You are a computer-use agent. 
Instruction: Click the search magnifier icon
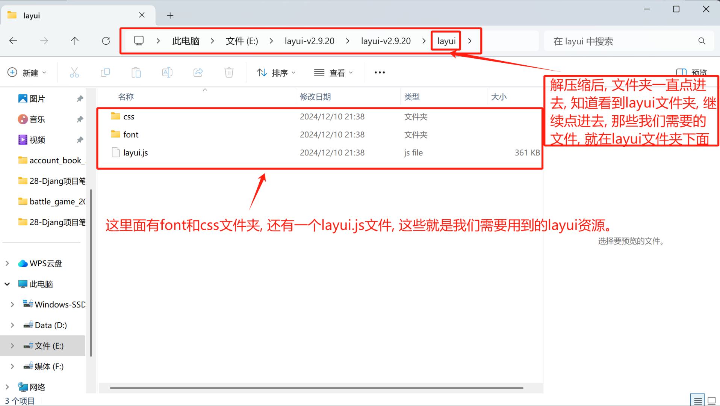coord(702,41)
